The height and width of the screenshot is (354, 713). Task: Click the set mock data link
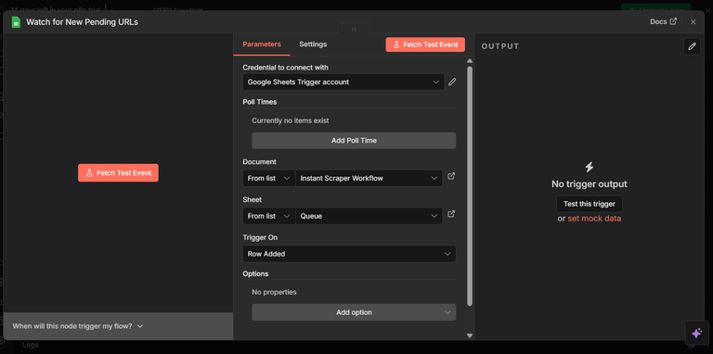[594, 219]
